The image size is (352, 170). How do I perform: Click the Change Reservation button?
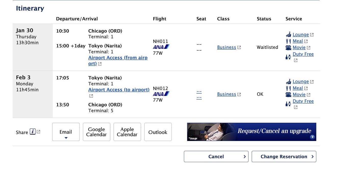[x=284, y=157]
